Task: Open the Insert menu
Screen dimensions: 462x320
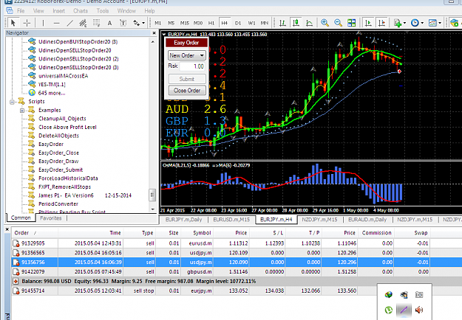Action: coord(58,11)
